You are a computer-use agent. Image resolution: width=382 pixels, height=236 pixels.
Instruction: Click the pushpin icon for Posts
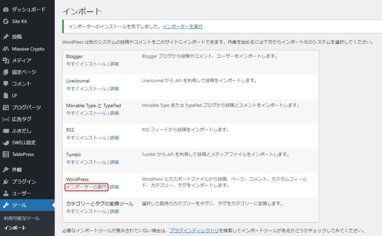[x=6, y=37]
